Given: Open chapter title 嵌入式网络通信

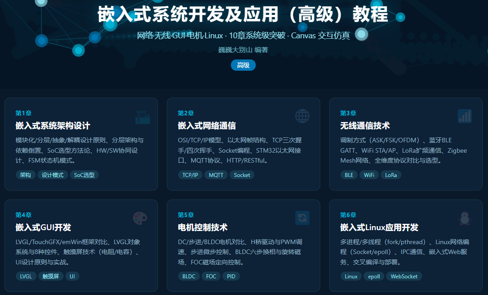Looking at the screenshot, I should pyautogui.click(x=207, y=126).
